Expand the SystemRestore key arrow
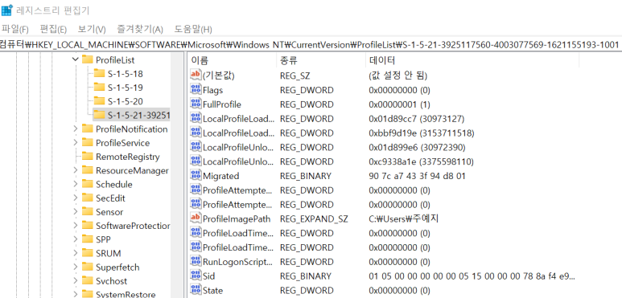 click(x=76, y=294)
